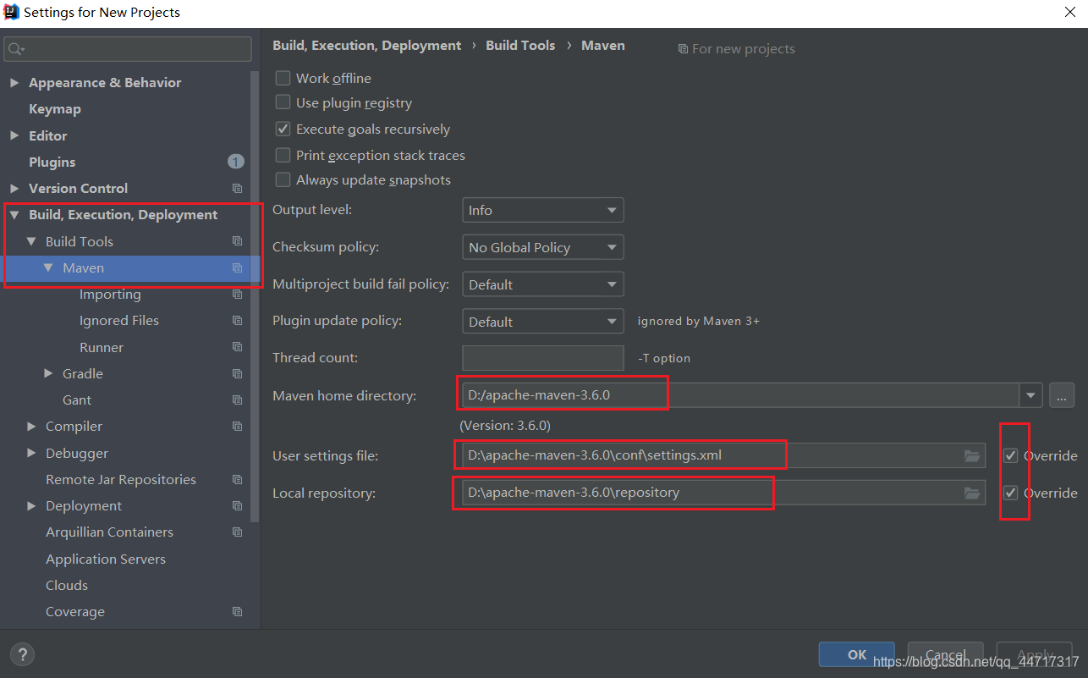Click OK button to confirm settings
The width and height of the screenshot is (1088, 678).
tap(857, 654)
